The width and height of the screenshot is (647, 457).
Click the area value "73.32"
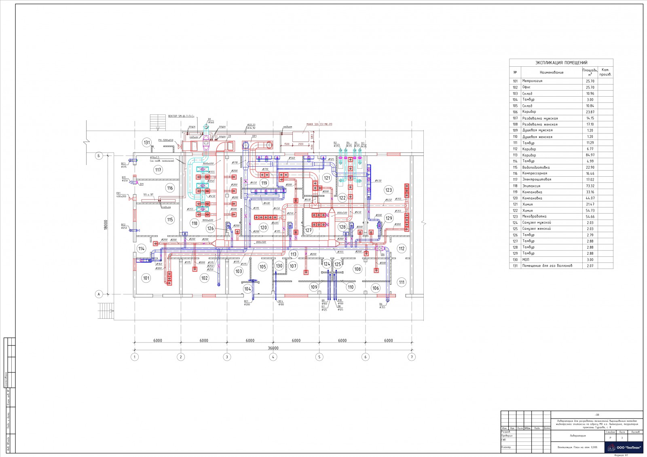[590, 186]
